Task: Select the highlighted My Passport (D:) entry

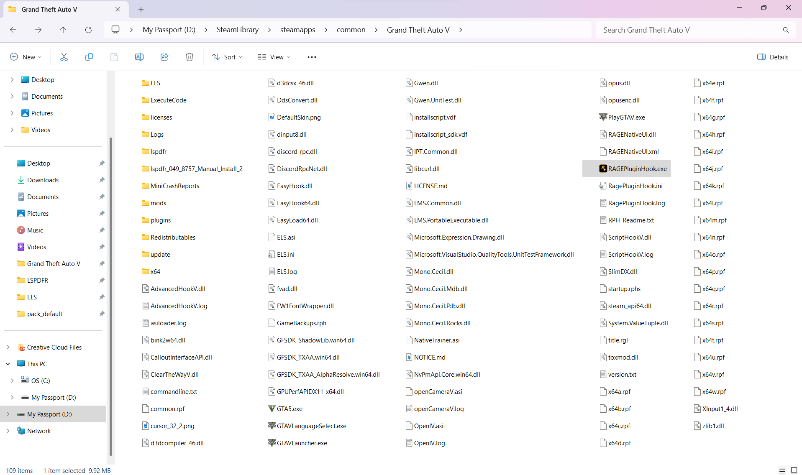Action: click(54, 414)
